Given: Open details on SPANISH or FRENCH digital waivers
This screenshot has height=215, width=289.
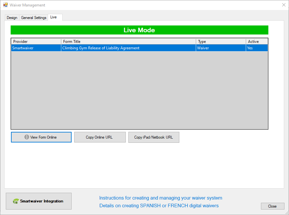Looking at the screenshot, I should (x=159, y=206).
